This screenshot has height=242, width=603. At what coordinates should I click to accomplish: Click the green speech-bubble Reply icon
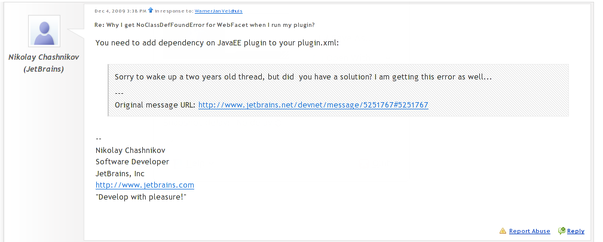point(562,231)
